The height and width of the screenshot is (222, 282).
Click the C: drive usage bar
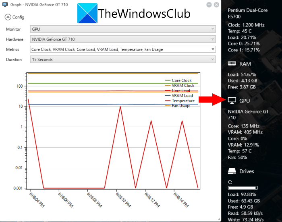pyautogui.click(x=243, y=188)
